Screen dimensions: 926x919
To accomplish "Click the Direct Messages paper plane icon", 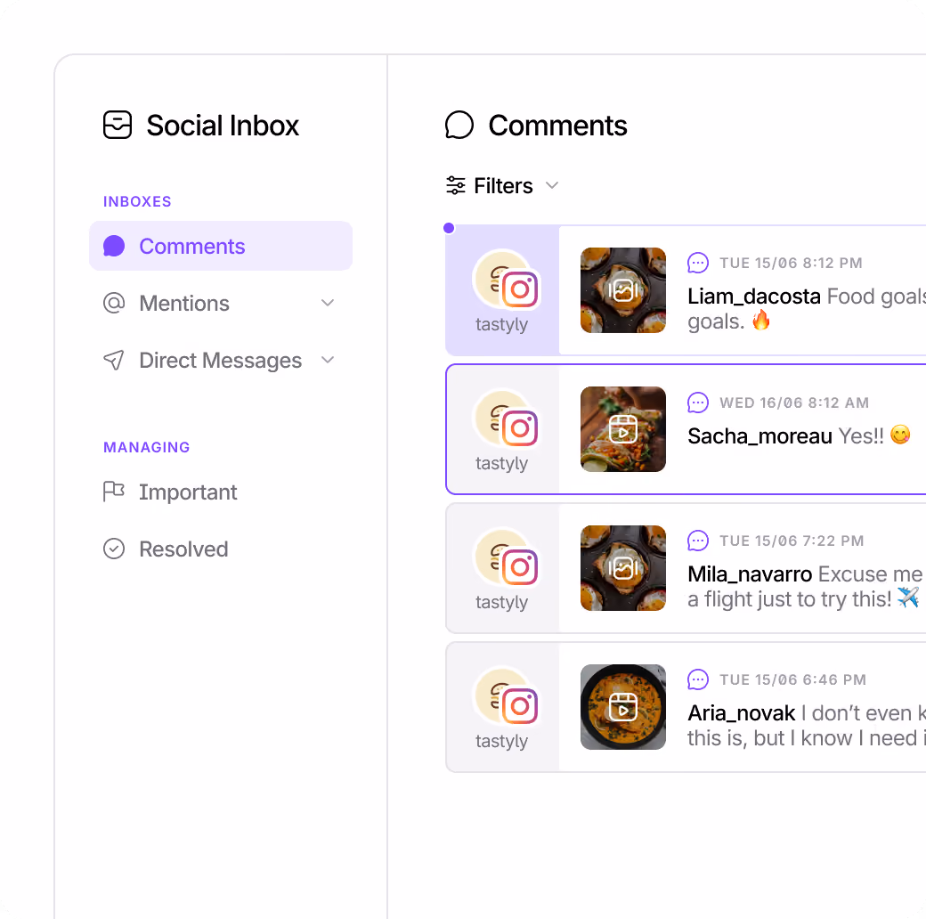I will (114, 360).
